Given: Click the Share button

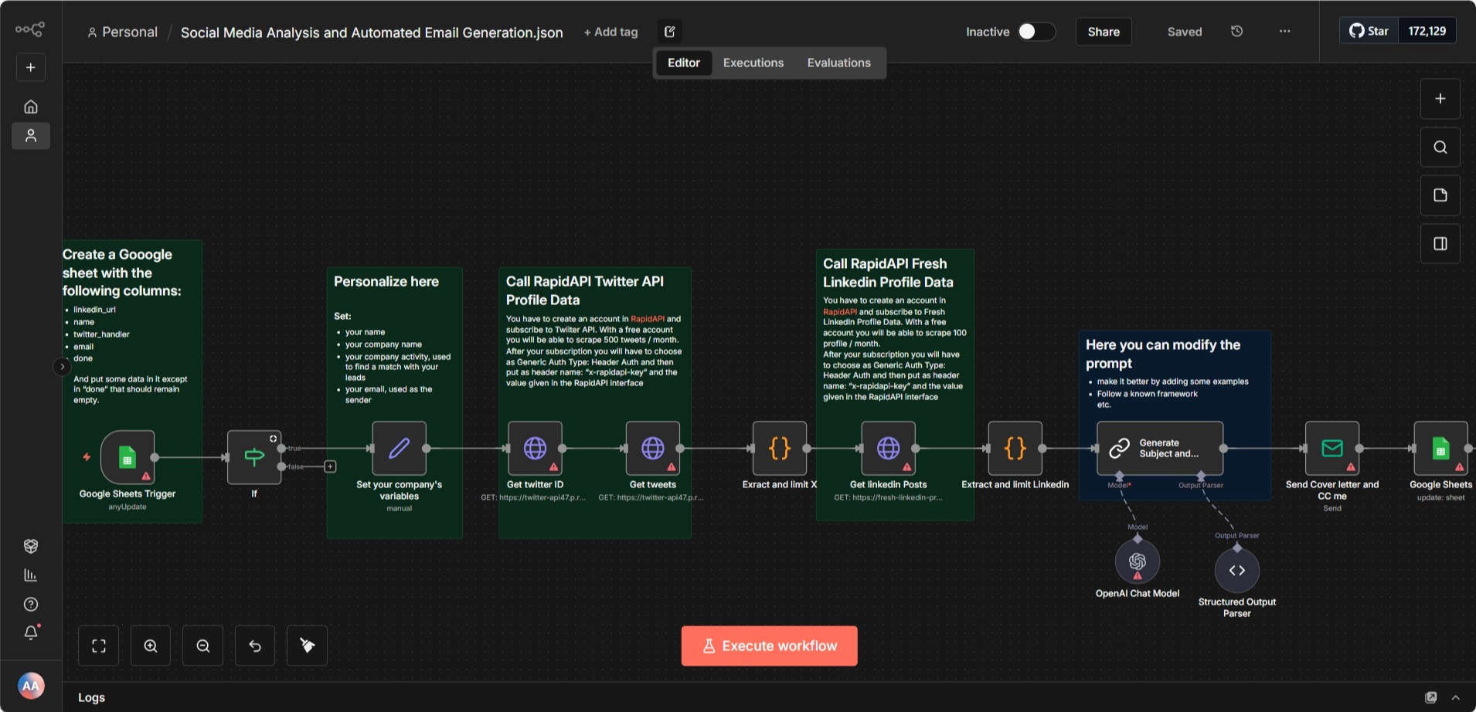Looking at the screenshot, I should click(1104, 32).
